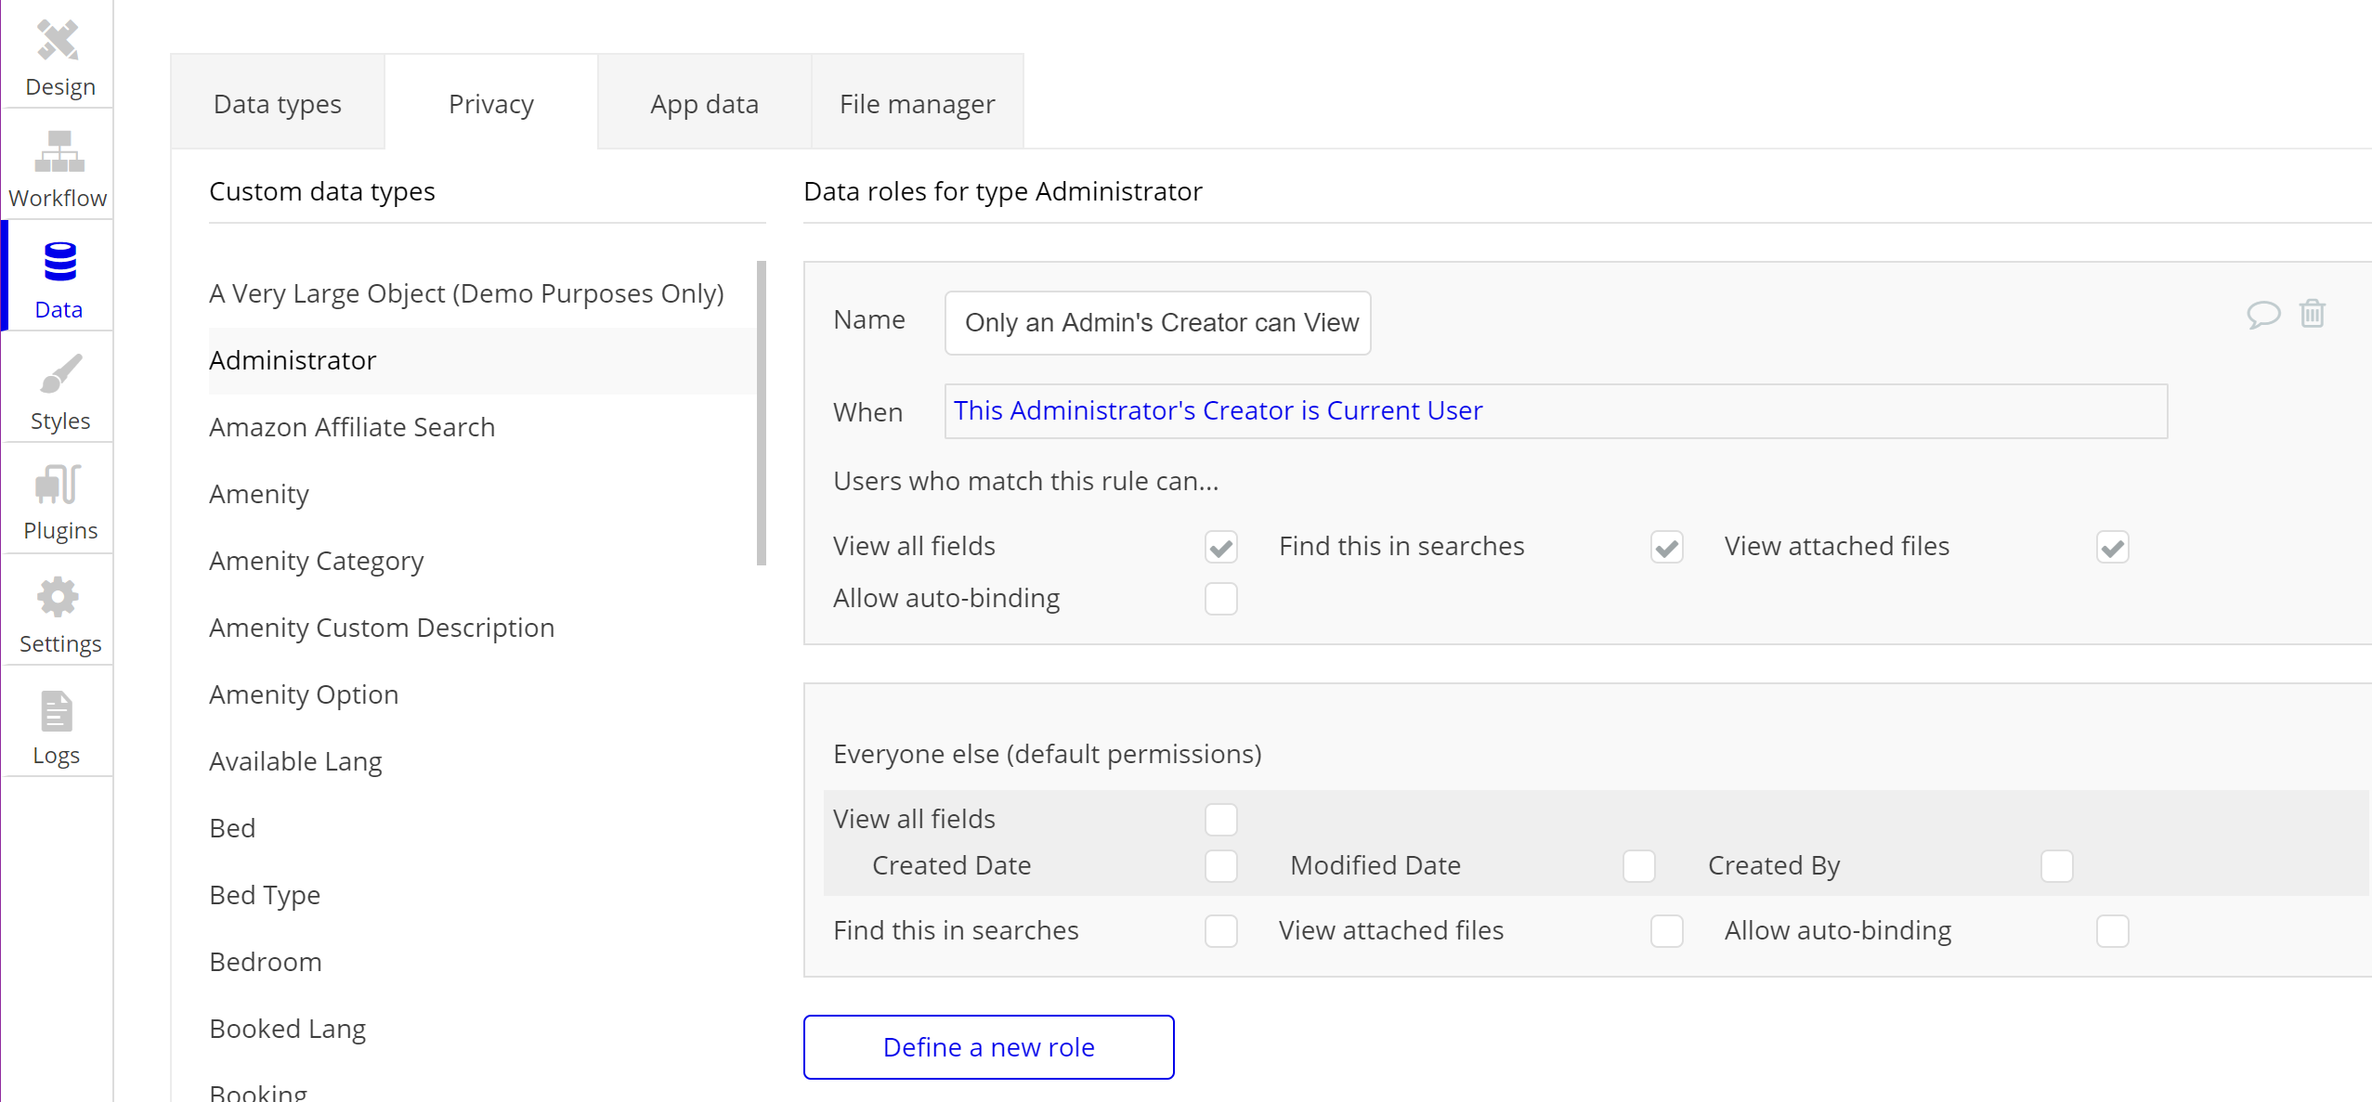Switch to the Data types tab
The height and width of the screenshot is (1102, 2372).
pos(277,104)
